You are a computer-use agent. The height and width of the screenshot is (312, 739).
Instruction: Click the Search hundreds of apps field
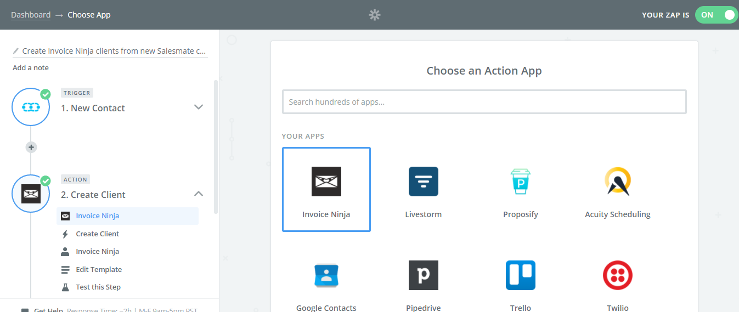[x=484, y=102]
